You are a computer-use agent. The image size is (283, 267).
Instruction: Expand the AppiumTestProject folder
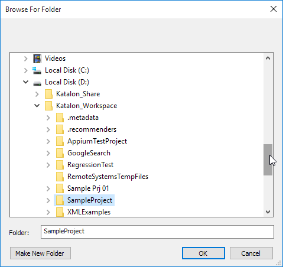pyautogui.click(x=48, y=141)
